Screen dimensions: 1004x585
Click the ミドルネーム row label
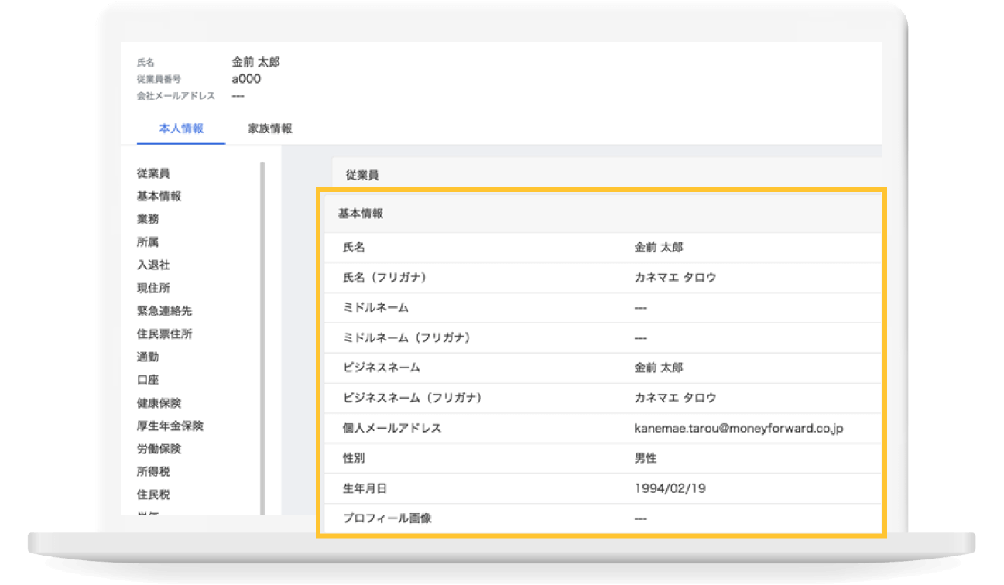point(375,307)
